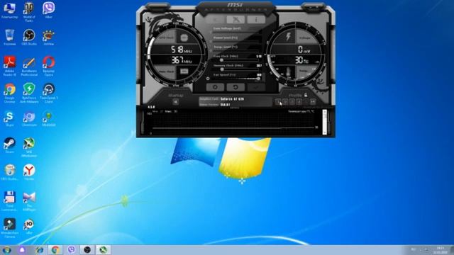Select profile slot 2
Screen dimensions: 454x255
point(285,101)
